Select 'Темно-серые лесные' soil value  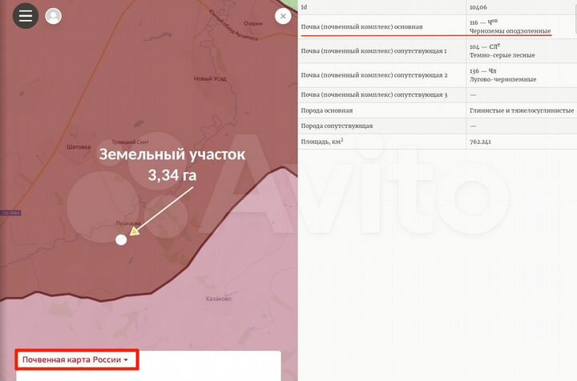502,55
